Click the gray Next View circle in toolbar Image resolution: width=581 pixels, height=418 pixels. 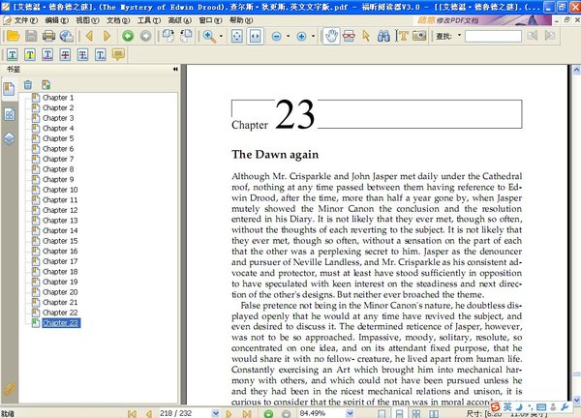(145, 36)
